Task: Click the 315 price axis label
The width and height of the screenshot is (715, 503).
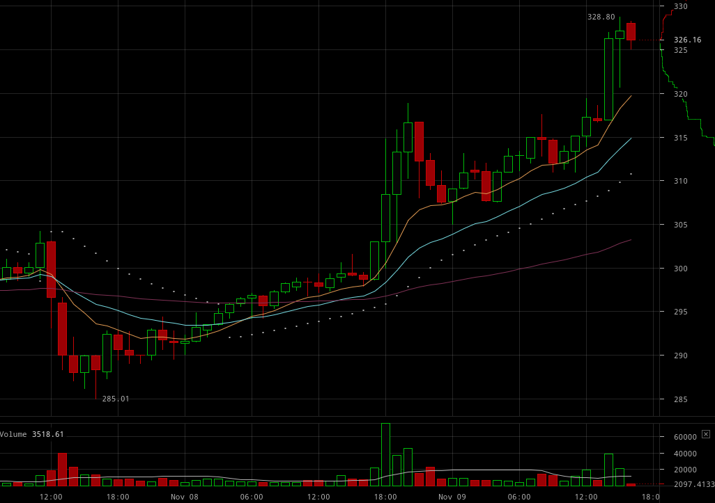Action: [x=680, y=138]
